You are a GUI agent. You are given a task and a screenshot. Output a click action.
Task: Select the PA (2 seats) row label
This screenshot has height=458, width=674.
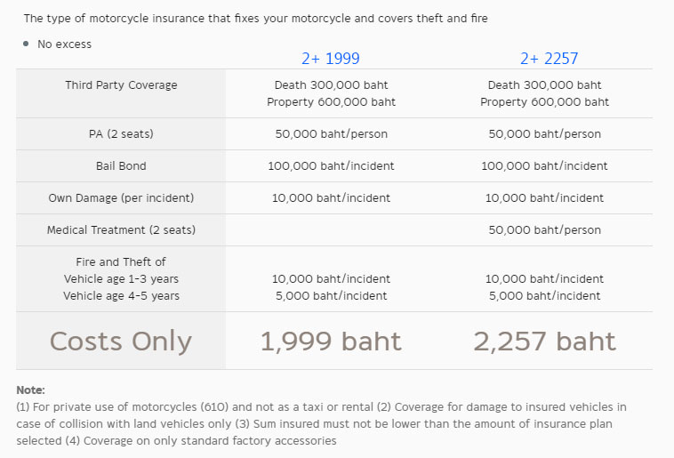121,133
